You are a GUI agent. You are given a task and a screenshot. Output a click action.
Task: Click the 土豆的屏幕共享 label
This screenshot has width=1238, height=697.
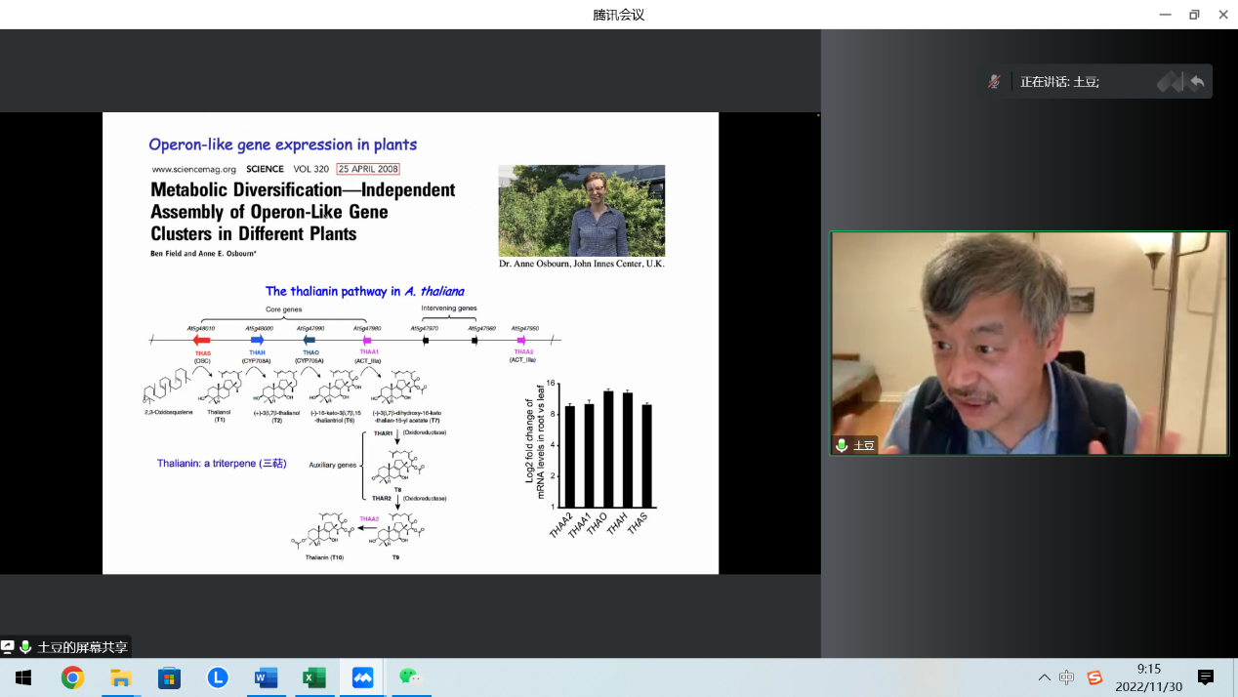point(82,647)
